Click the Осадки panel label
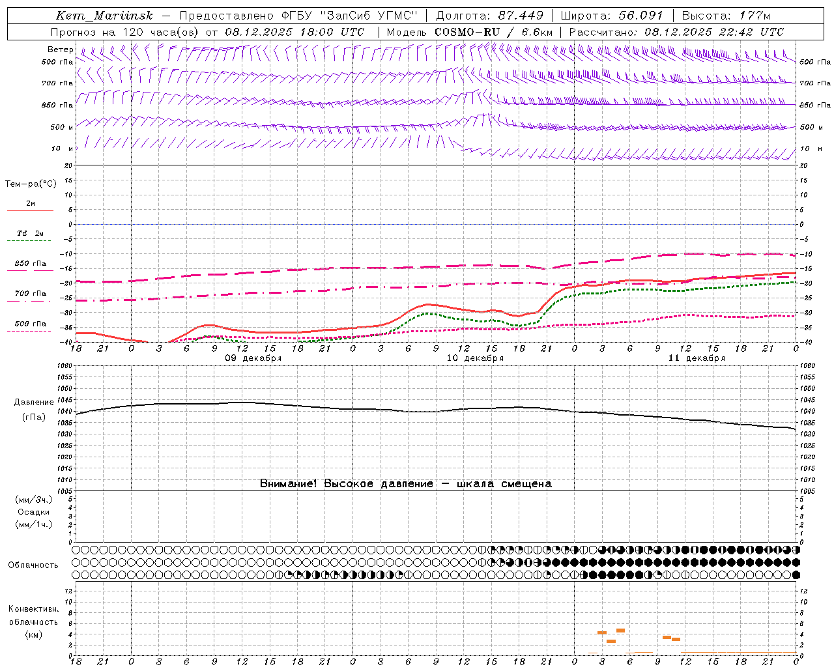 [34, 512]
